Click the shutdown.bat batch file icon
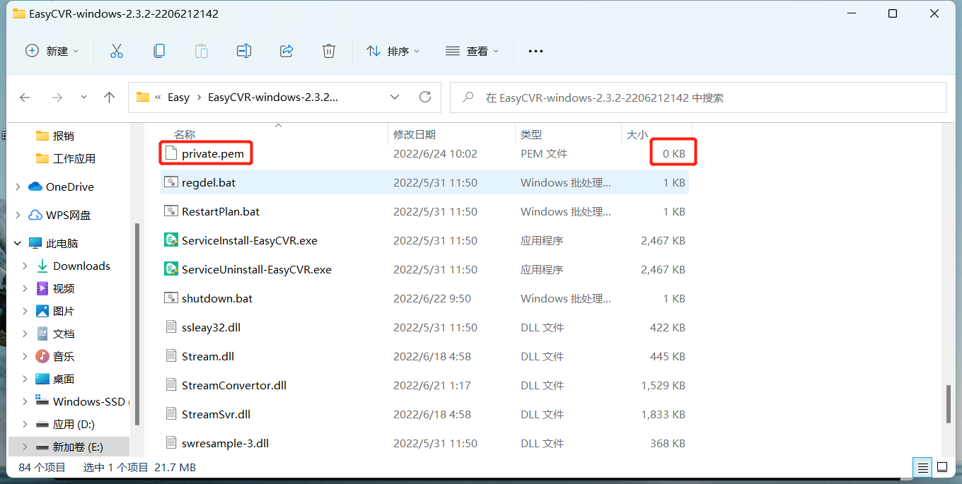This screenshot has width=962, height=484. tap(170, 298)
